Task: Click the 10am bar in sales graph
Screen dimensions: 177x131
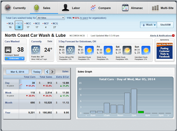Action: click(x=107, y=108)
